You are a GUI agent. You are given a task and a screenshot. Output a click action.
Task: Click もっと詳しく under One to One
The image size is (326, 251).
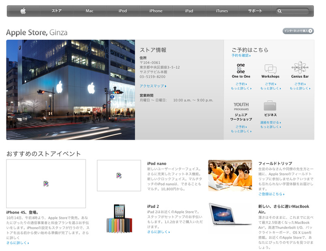pyautogui.click(x=241, y=88)
